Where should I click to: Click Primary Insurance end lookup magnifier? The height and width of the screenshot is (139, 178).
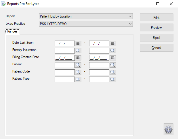113,51
